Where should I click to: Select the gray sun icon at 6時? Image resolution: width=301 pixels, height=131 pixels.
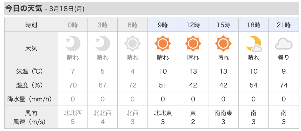pos(132,44)
